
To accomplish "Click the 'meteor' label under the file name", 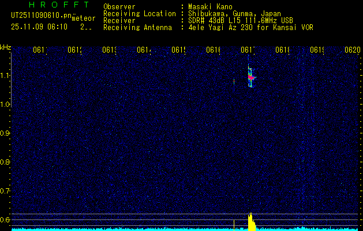I will click(84, 18).
